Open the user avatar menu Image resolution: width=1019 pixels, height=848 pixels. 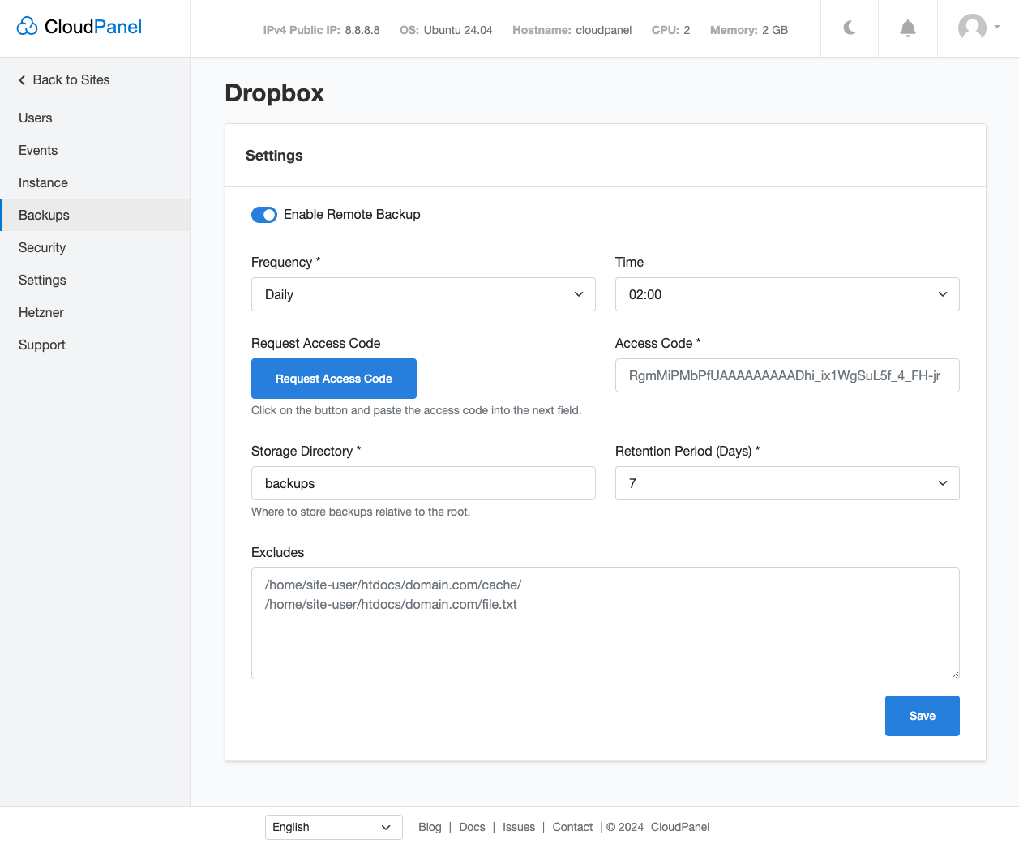[x=973, y=27]
